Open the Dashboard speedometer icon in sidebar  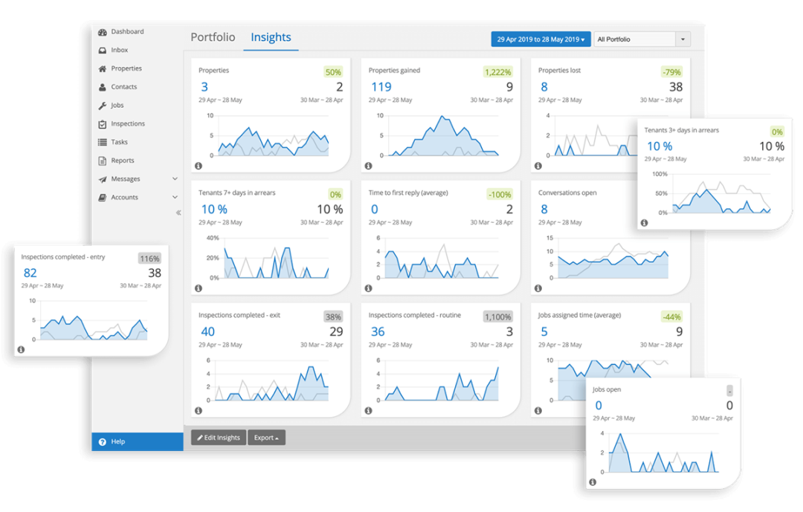[103, 32]
